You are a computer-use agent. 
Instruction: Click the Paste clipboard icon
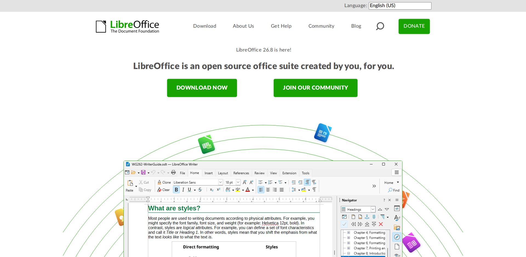tap(130, 183)
